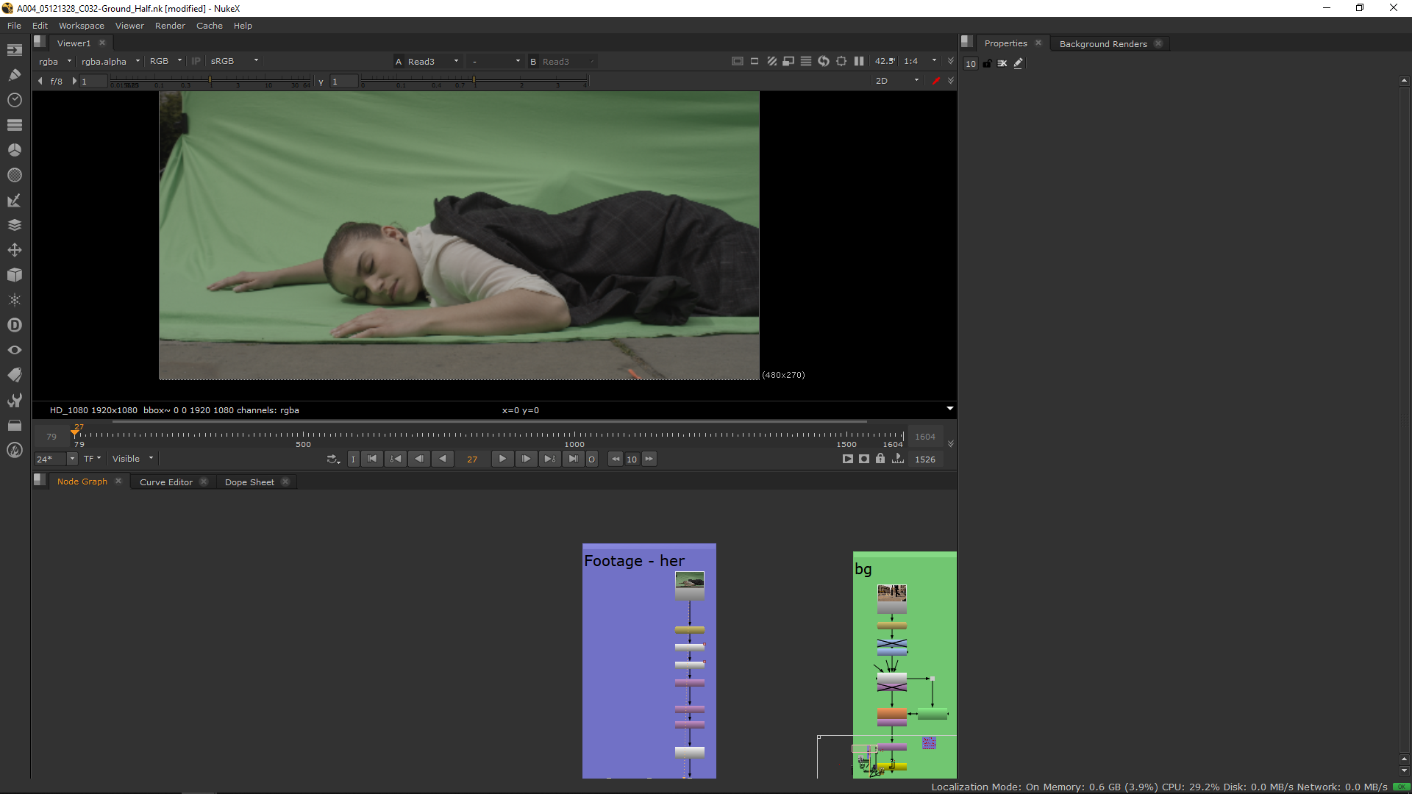
Task: Toggle the clipping warning stripes icon
Action: [x=771, y=61]
